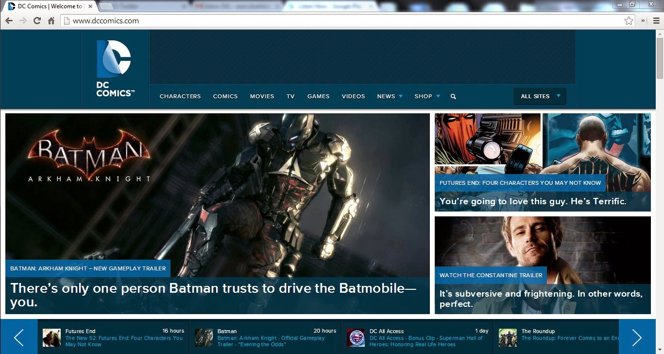This screenshot has height=354, width=664.
Task: Navigate to the Games section
Action: coord(319,96)
